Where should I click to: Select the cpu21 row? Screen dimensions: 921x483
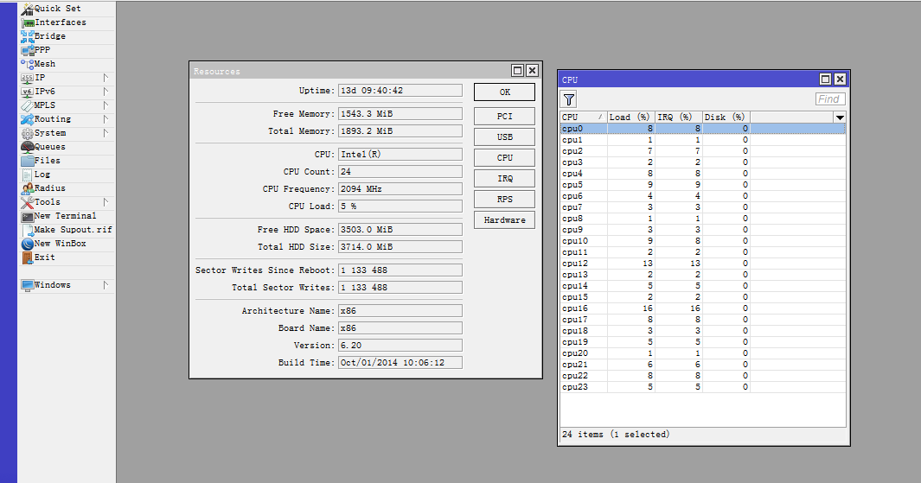(703, 365)
